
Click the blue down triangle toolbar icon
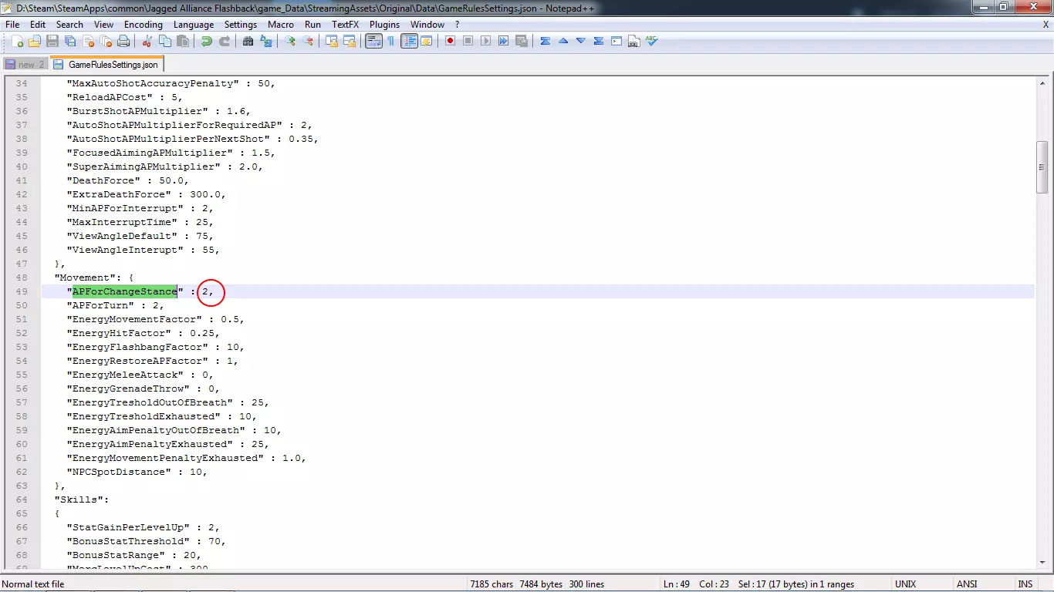[x=580, y=41]
